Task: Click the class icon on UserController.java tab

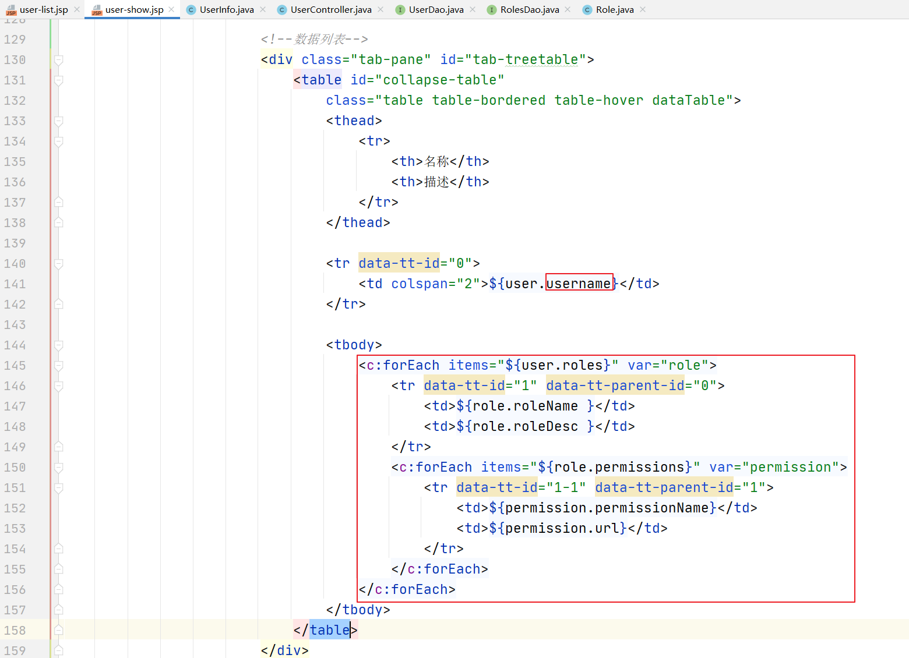Action: pos(282,9)
